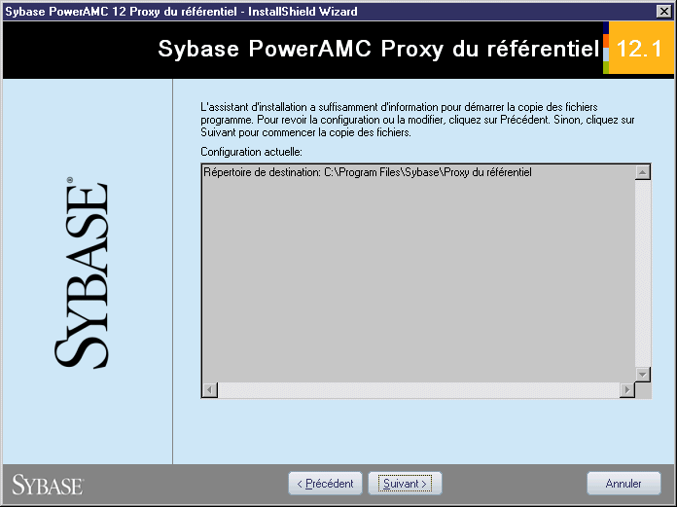Click the scroll left arrow in the configuration box
This screenshot has width=677, height=507.
210,390
